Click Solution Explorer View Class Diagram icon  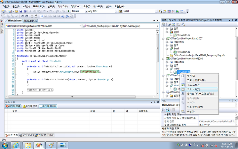pyautogui.click(x=183, y=24)
